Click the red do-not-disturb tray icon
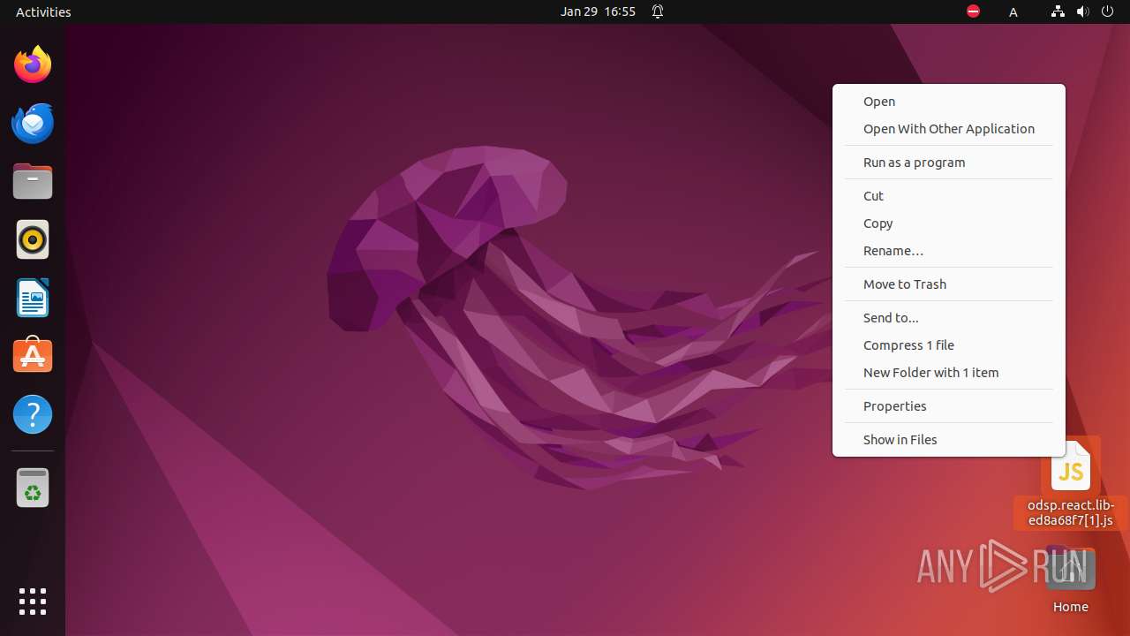 [x=973, y=11]
